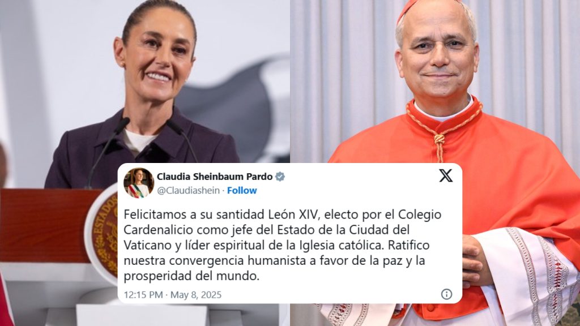Open the photo of cardinal in red
The width and height of the screenshot is (580, 326).
(x=435, y=81)
